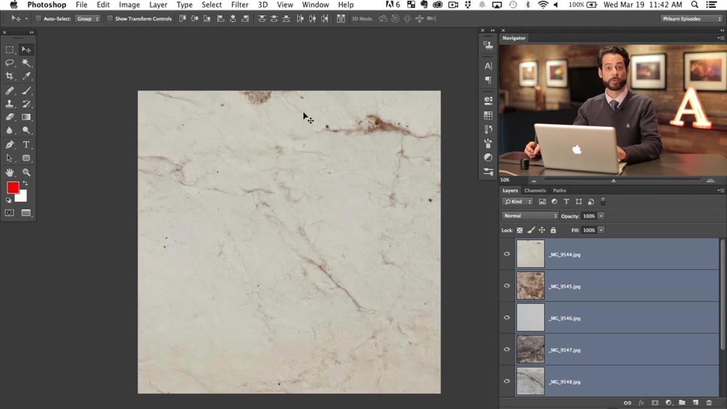This screenshot has height=409, width=727.
Task: Open the Layers panel options menu
Action: coord(720,191)
